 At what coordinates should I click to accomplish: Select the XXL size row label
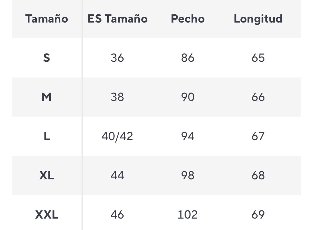point(47,215)
